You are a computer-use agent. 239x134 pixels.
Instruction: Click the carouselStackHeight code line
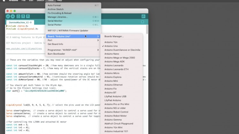53,66
